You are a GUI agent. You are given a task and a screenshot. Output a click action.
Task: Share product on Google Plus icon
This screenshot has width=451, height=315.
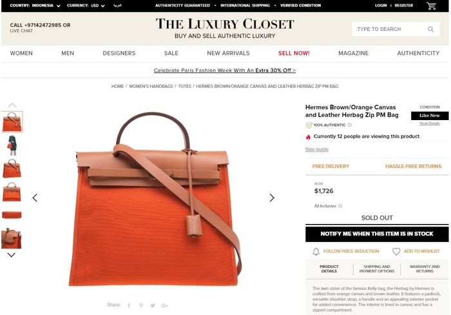coord(164,305)
